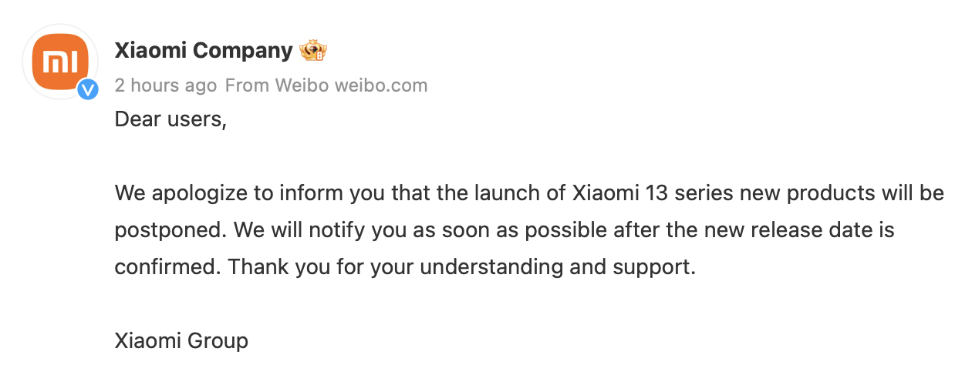Click the blue verified V badge
The width and height of the screenshot is (972, 365).
coord(89,89)
